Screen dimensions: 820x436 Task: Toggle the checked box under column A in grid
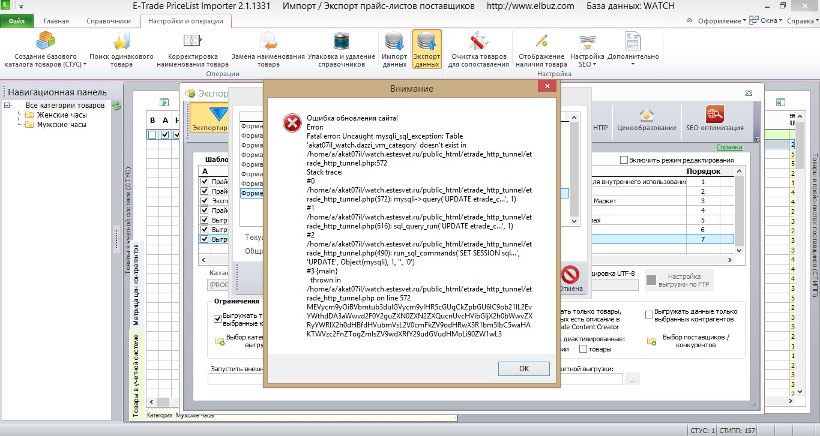(x=164, y=135)
